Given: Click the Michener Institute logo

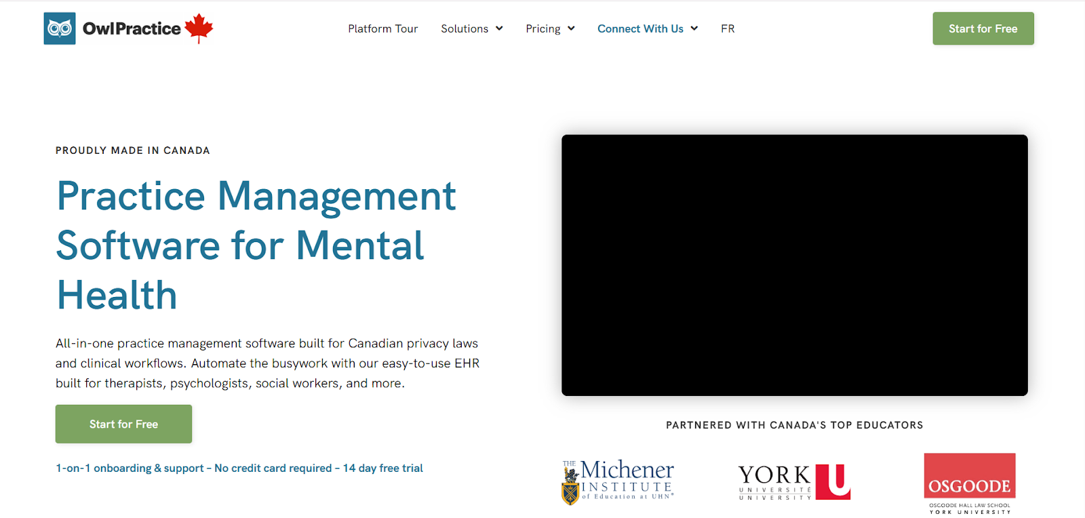Looking at the screenshot, I should [618, 481].
